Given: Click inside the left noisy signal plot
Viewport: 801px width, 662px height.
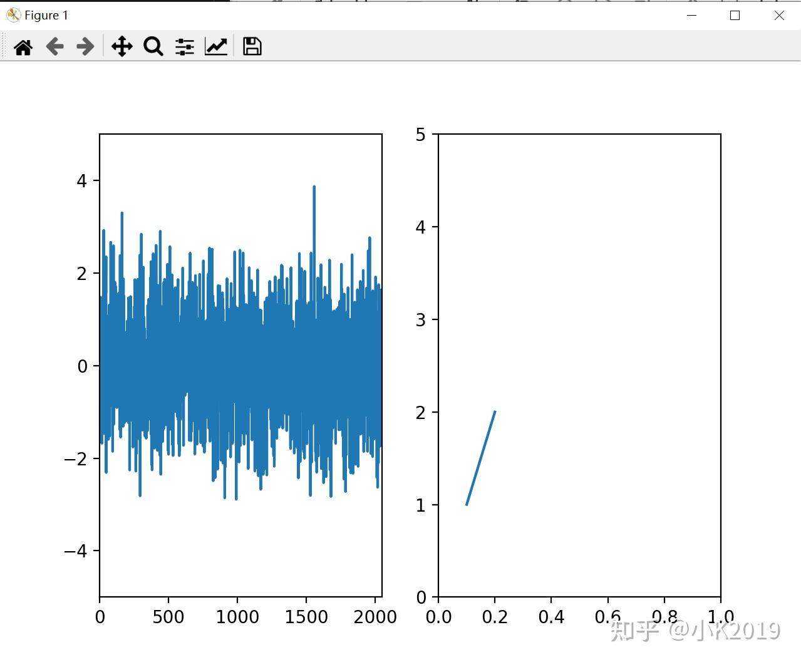Looking at the screenshot, I should (241, 365).
